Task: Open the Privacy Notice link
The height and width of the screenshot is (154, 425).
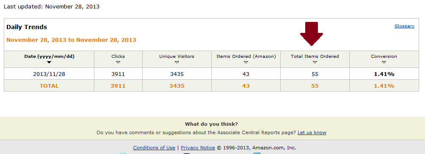Action: tap(198, 148)
